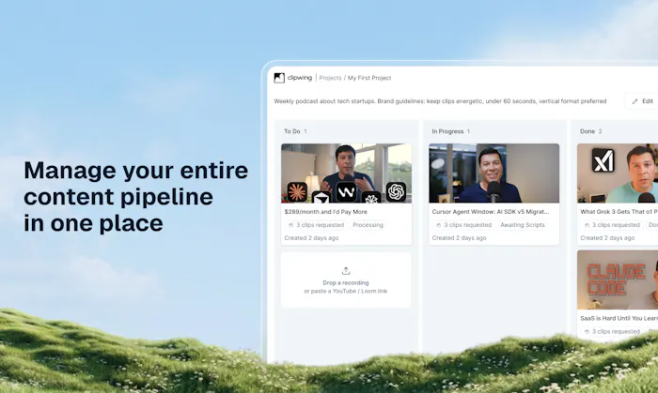Click 3 clips requested on Grok 3 card

coord(612,225)
